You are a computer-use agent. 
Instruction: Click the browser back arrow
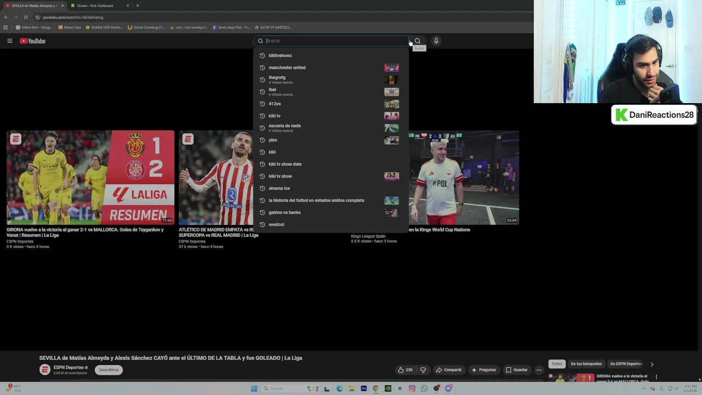tap(5, 17)
